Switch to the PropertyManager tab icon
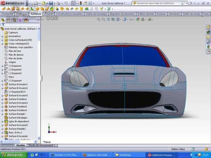Viewport: 211px width, 158px height. click(8, 20)
